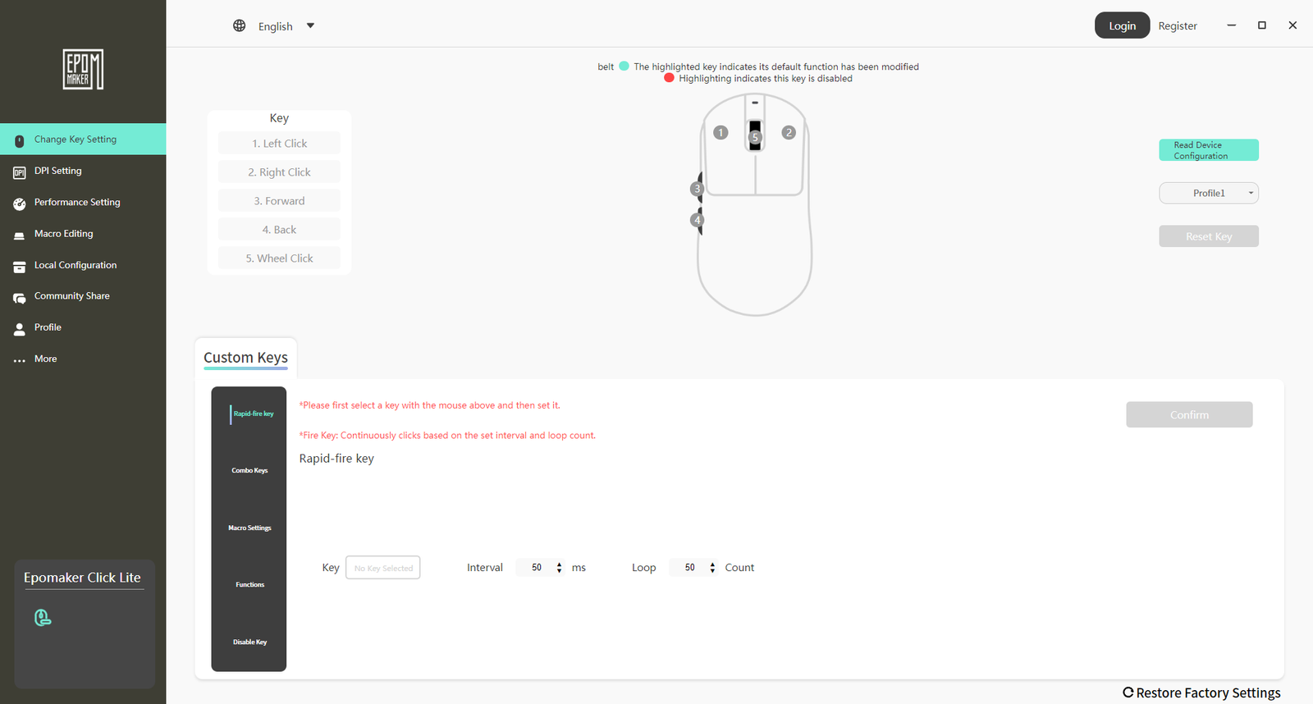
Task: Select 1. Left Click in Key list
Action: pyautogui.click(x=279, y=144)
